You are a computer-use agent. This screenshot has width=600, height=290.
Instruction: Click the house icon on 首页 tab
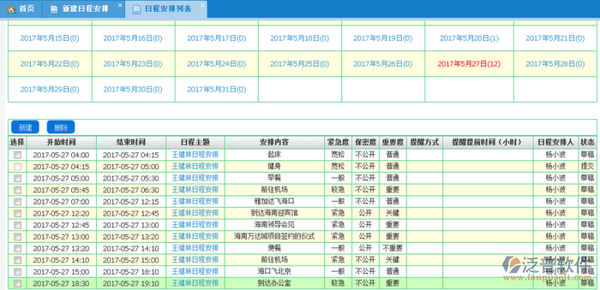point(11,9)
